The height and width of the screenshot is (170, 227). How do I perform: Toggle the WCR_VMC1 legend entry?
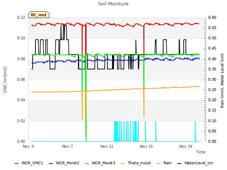click(29, 163)
